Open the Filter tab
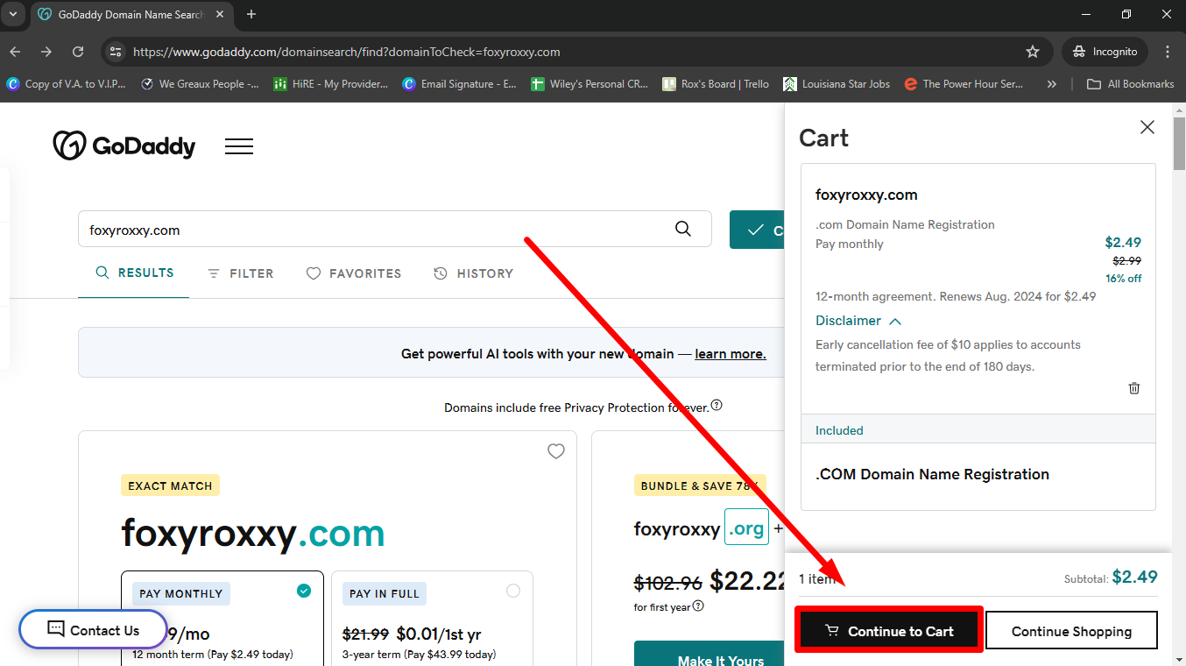This screenshot has height=666, width=1186. point(240,273)
